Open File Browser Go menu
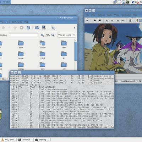The height and width of the screenshot is (142, 142). point(8,22)
